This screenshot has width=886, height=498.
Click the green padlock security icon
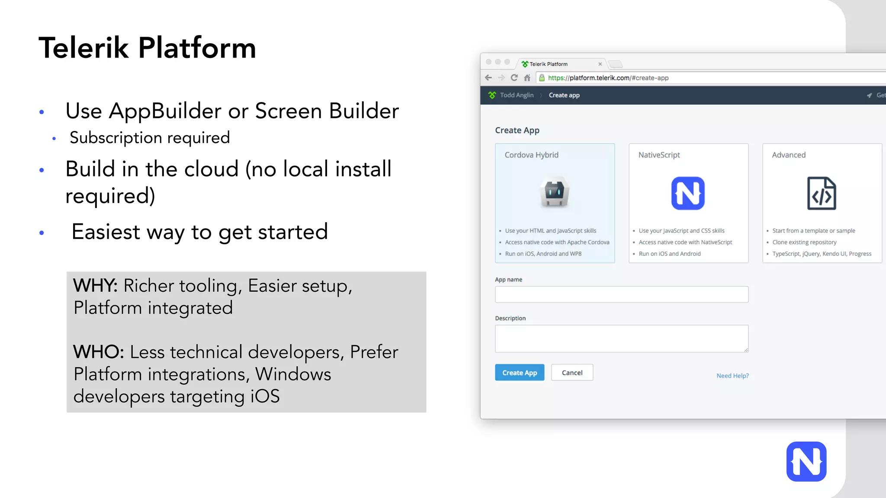(x=542, y=78)
